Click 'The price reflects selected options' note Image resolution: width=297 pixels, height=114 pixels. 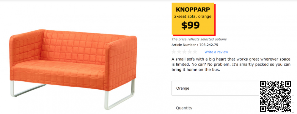pos(199,39)
